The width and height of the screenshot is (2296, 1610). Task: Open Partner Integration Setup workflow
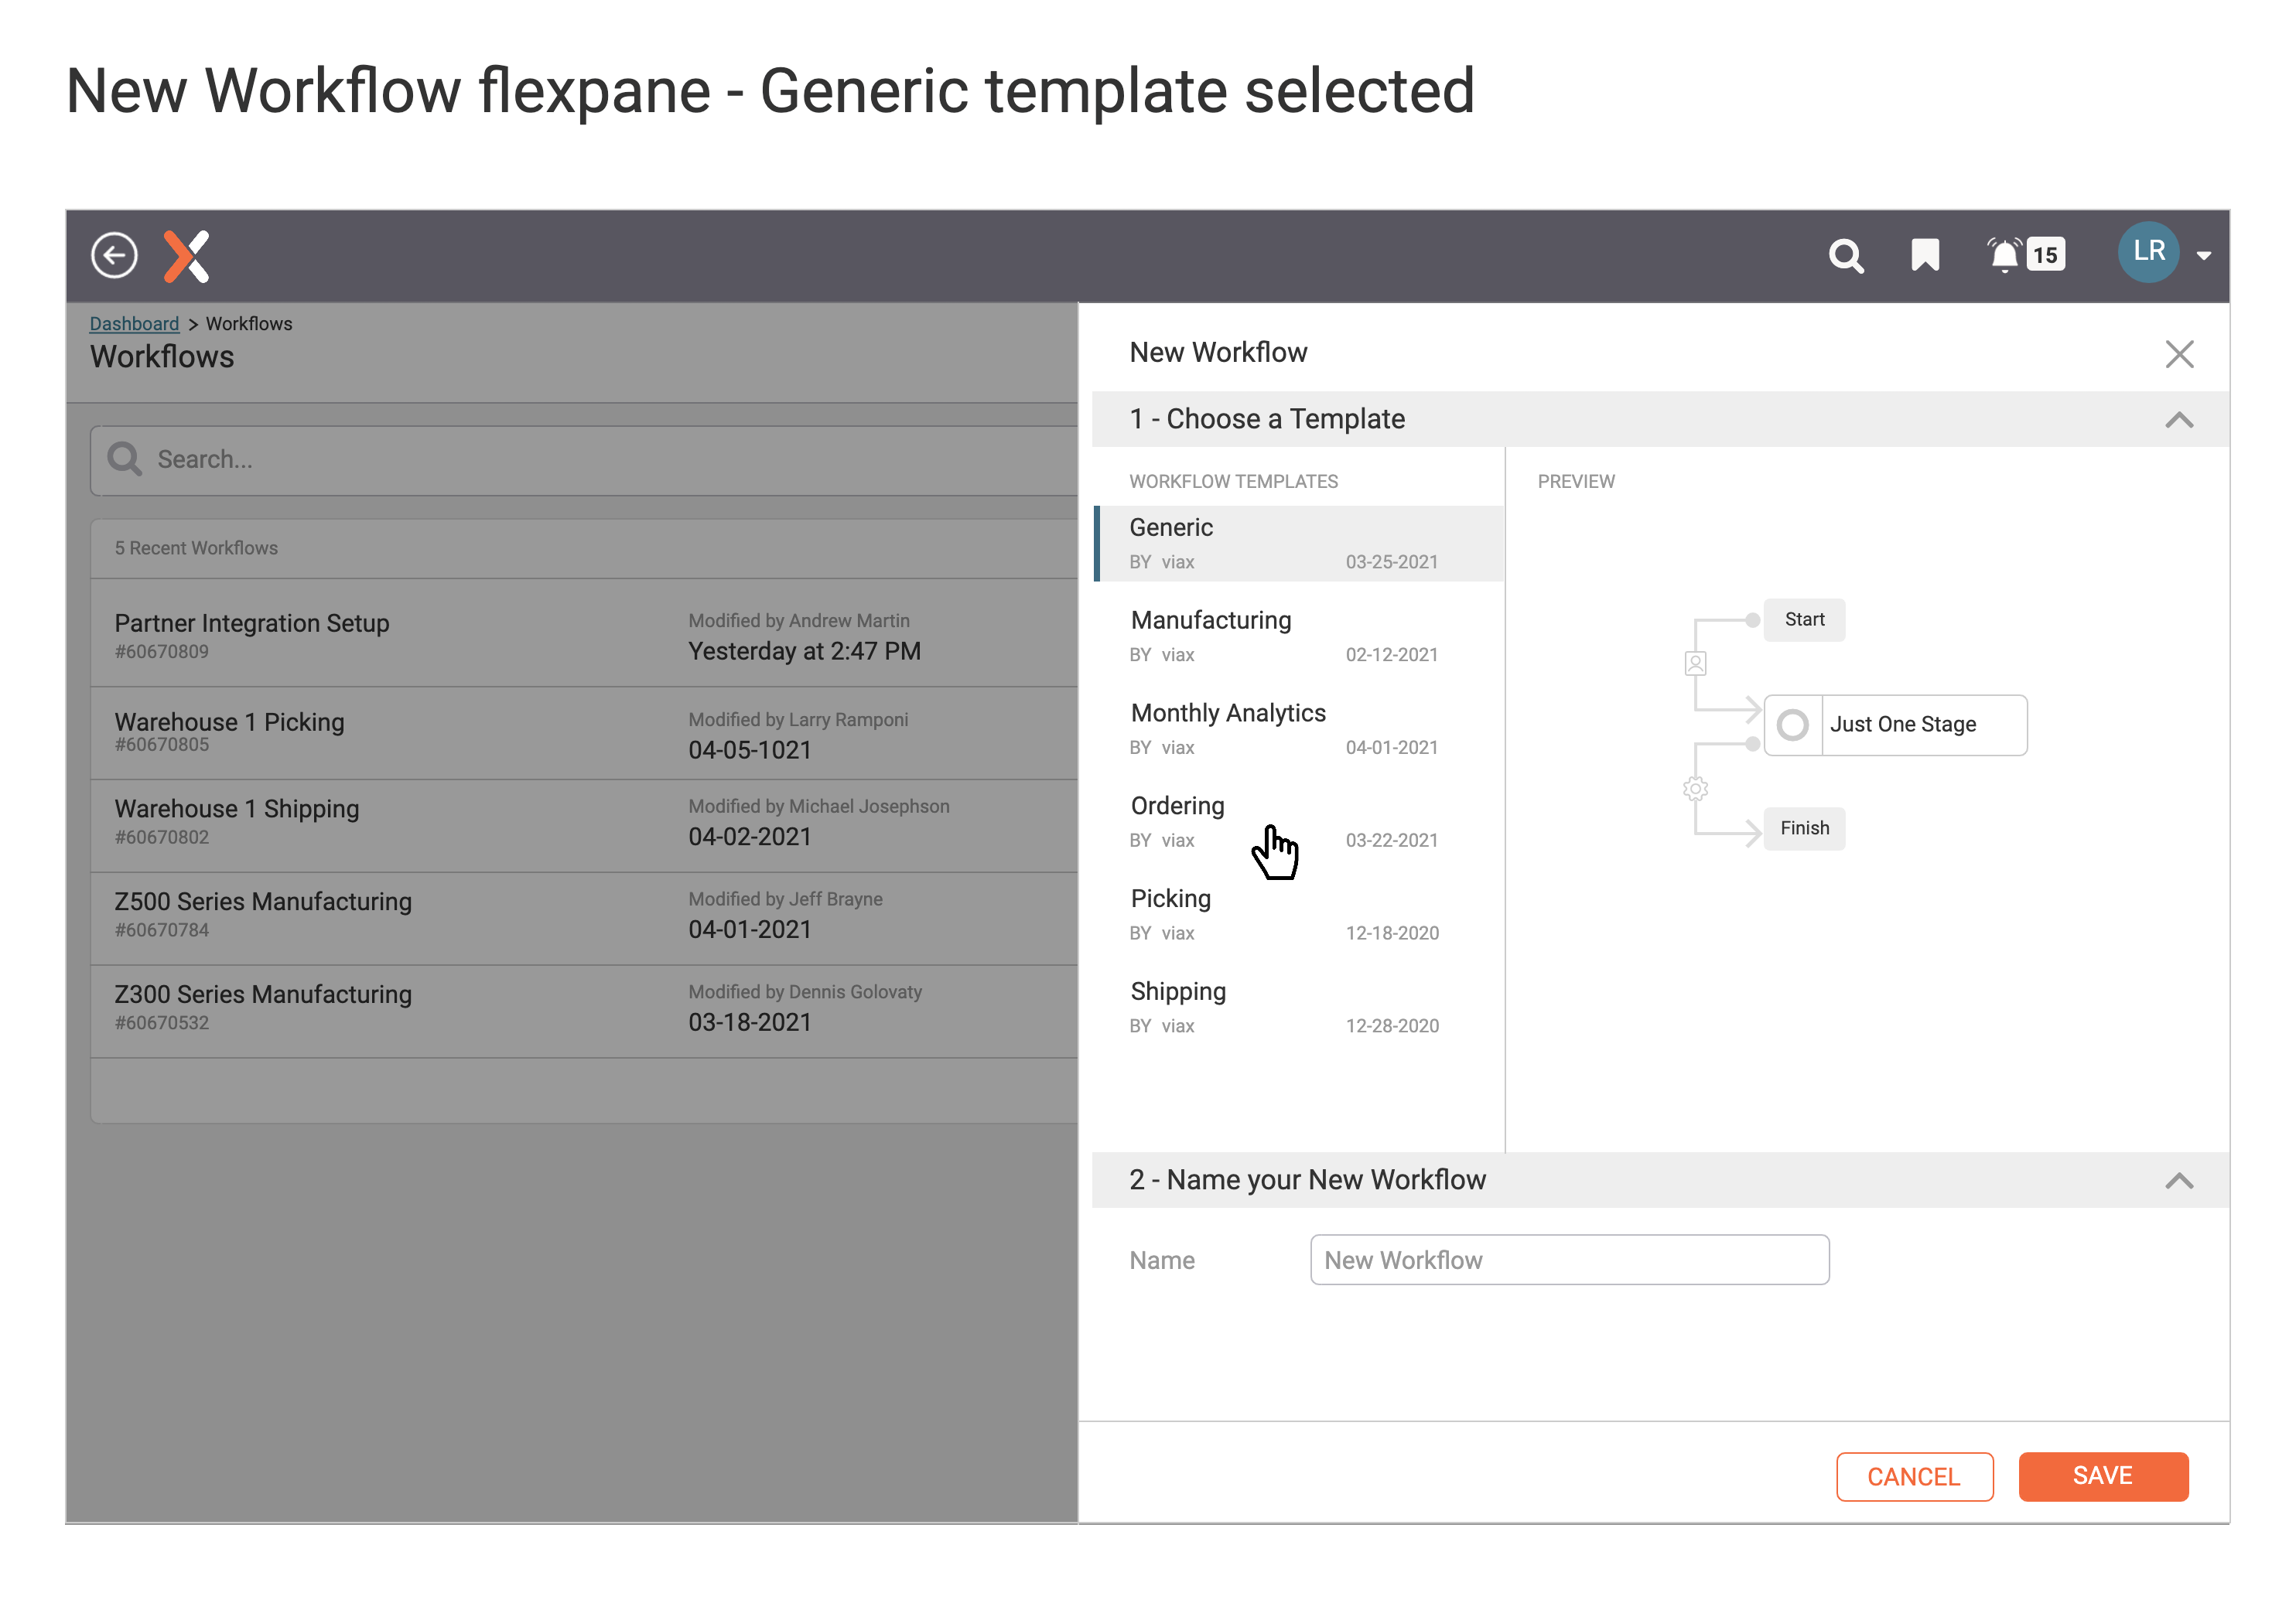pyautogui.click(x=584, y=633)
